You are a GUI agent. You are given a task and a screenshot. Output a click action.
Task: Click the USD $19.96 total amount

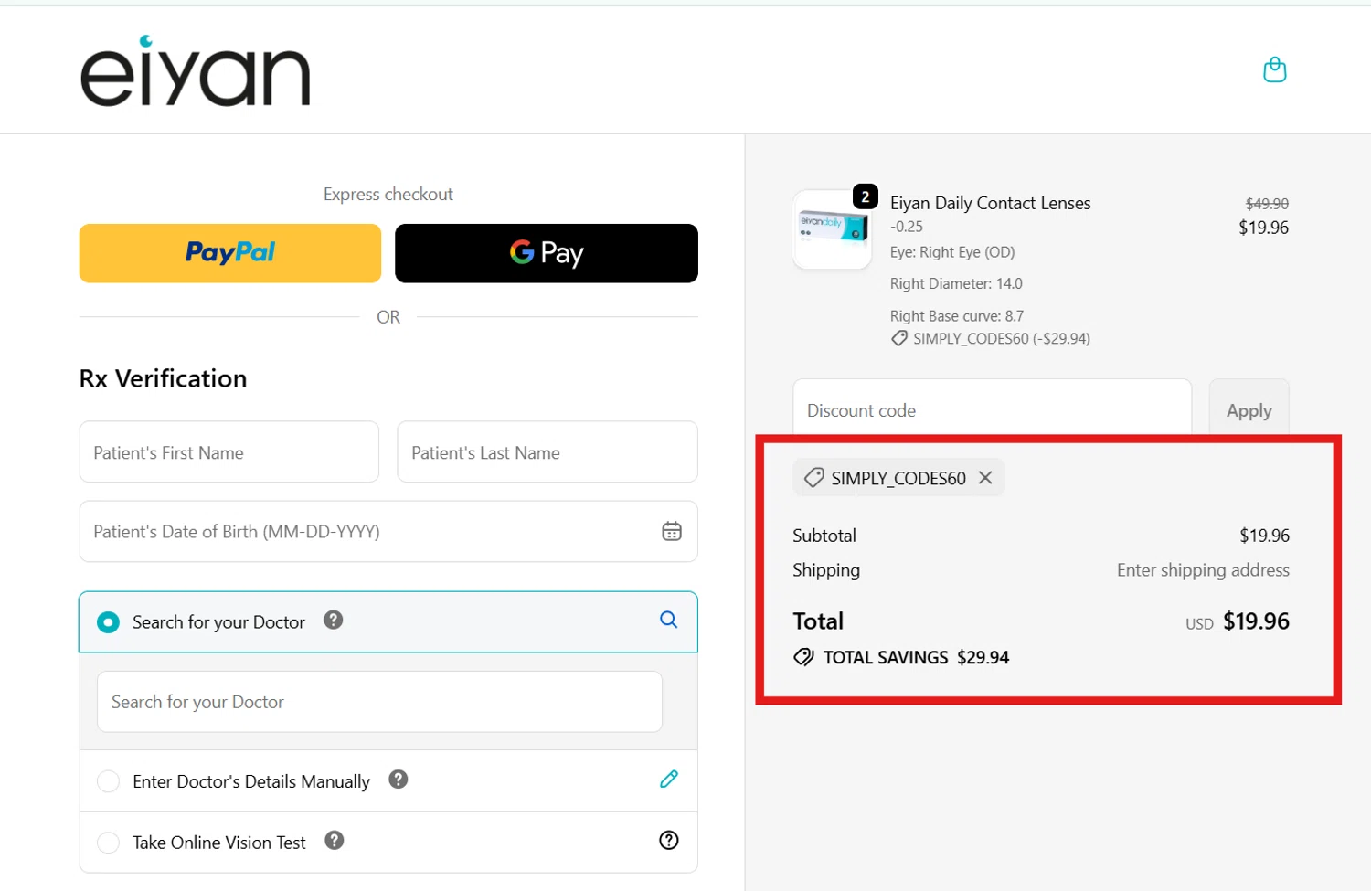point(1238,621)
